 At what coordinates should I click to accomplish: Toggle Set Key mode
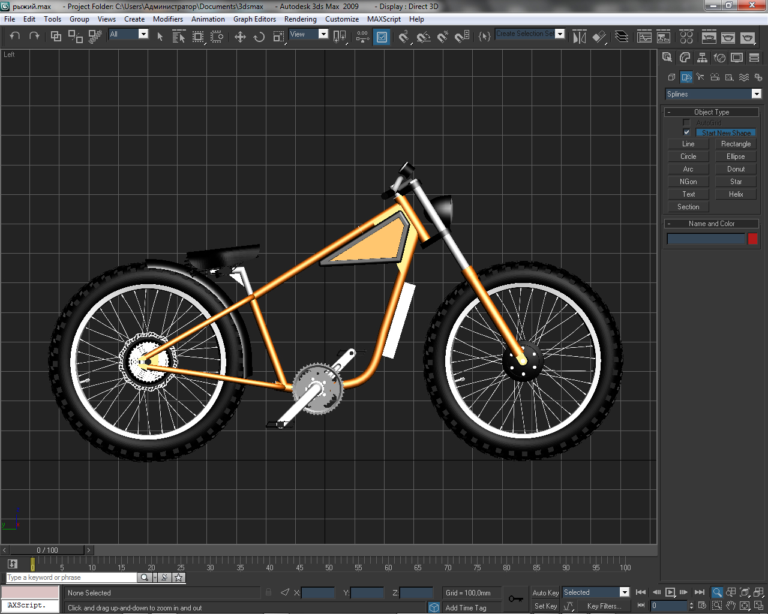[545, 606]
